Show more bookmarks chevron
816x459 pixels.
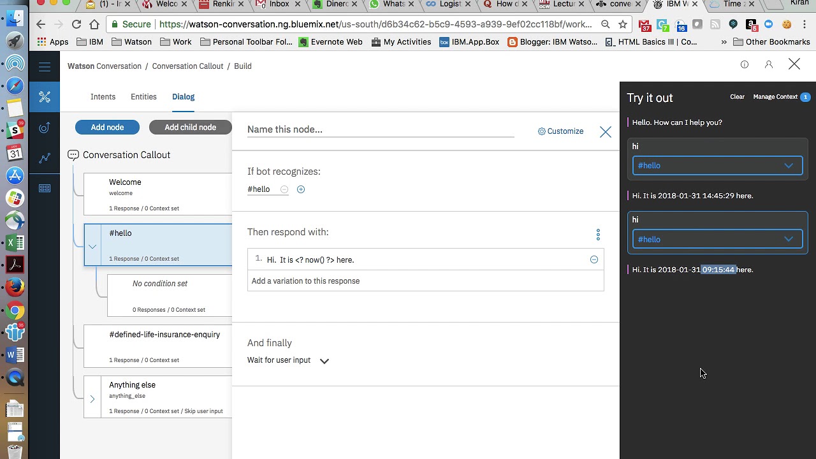click(724, 42)
